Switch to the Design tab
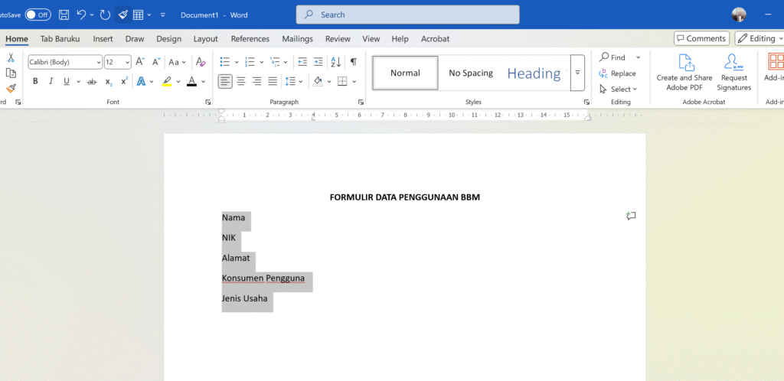 (x=169, y=38)
